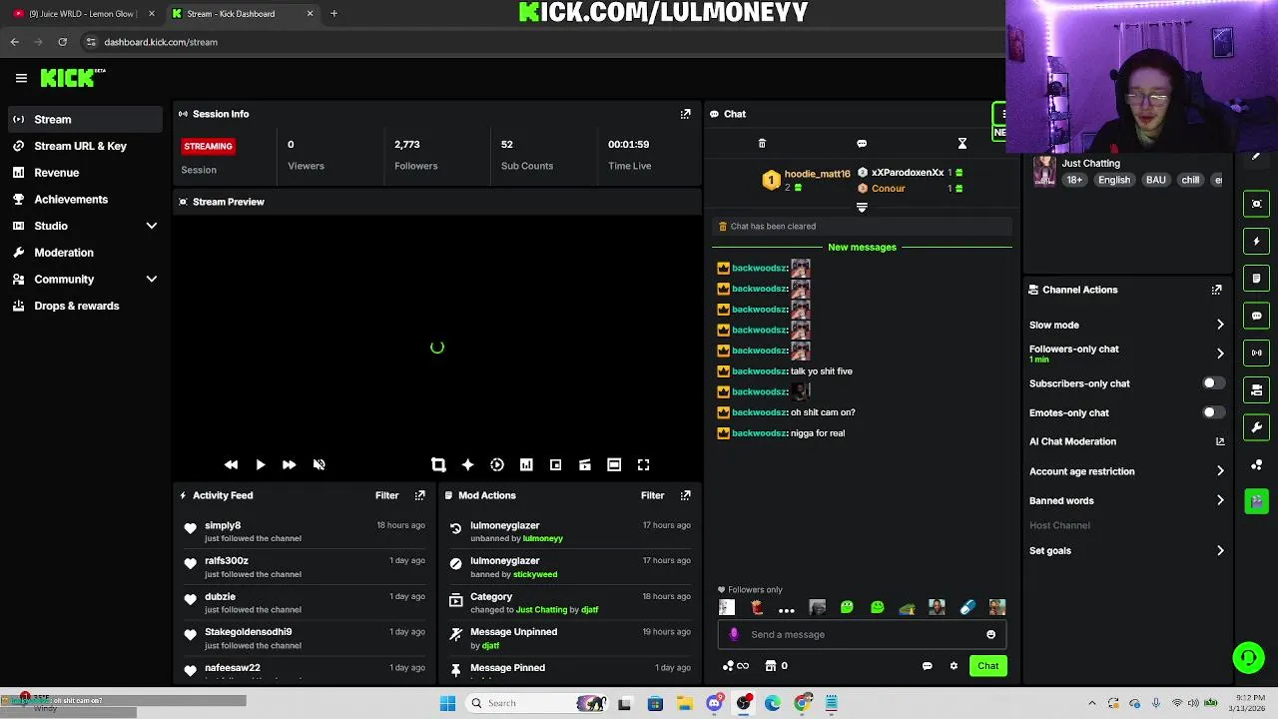Click the green Chat send button
The image size is (1278, 719).
[x=987, y=666]
